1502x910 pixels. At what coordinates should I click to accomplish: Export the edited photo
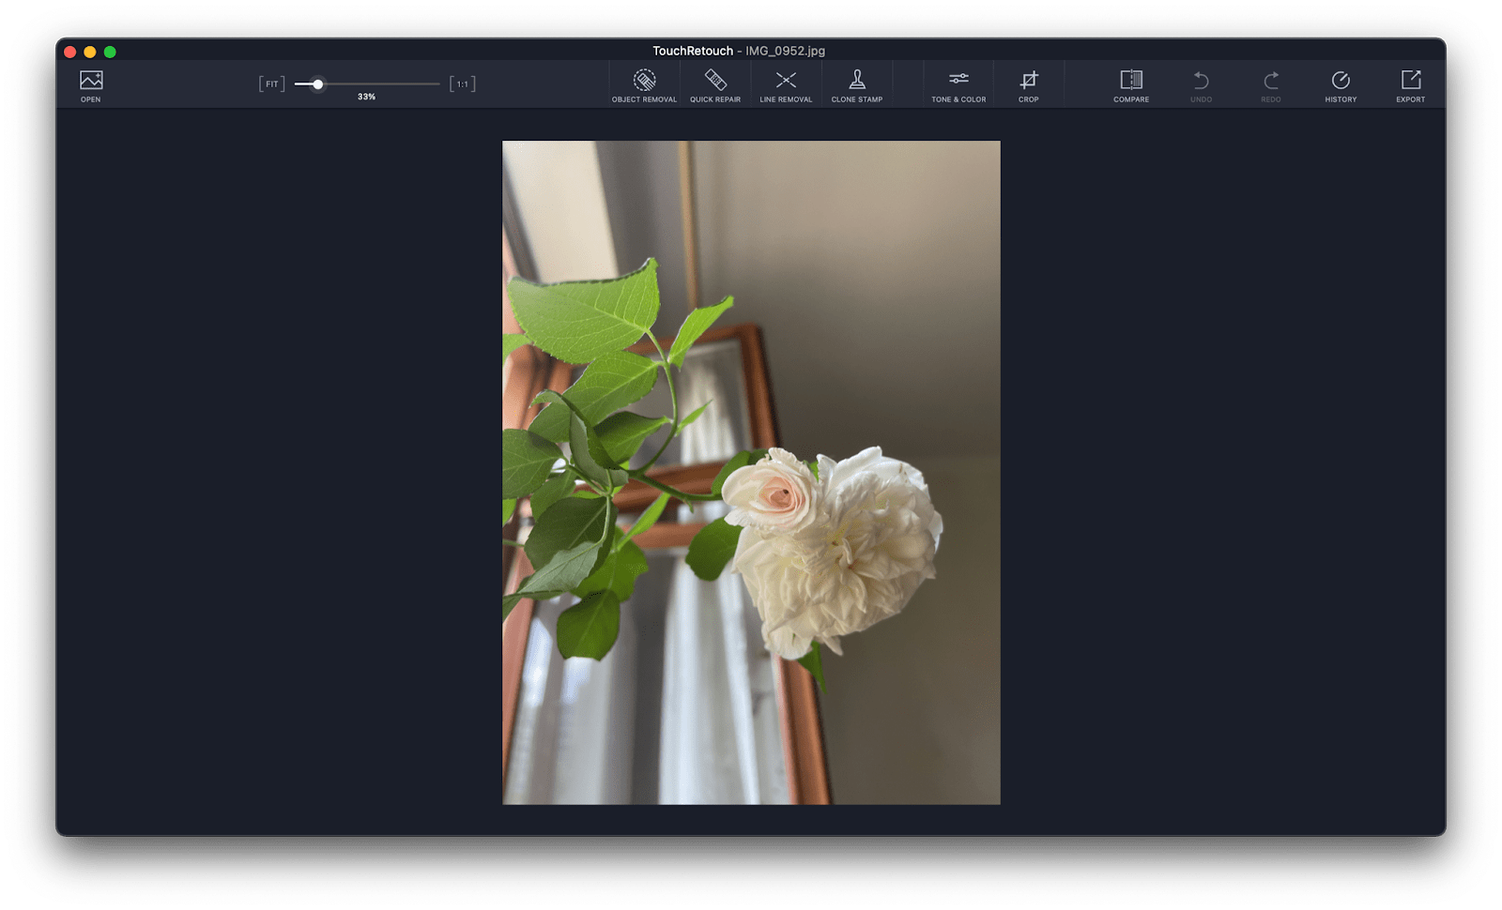coord(1410,84)
